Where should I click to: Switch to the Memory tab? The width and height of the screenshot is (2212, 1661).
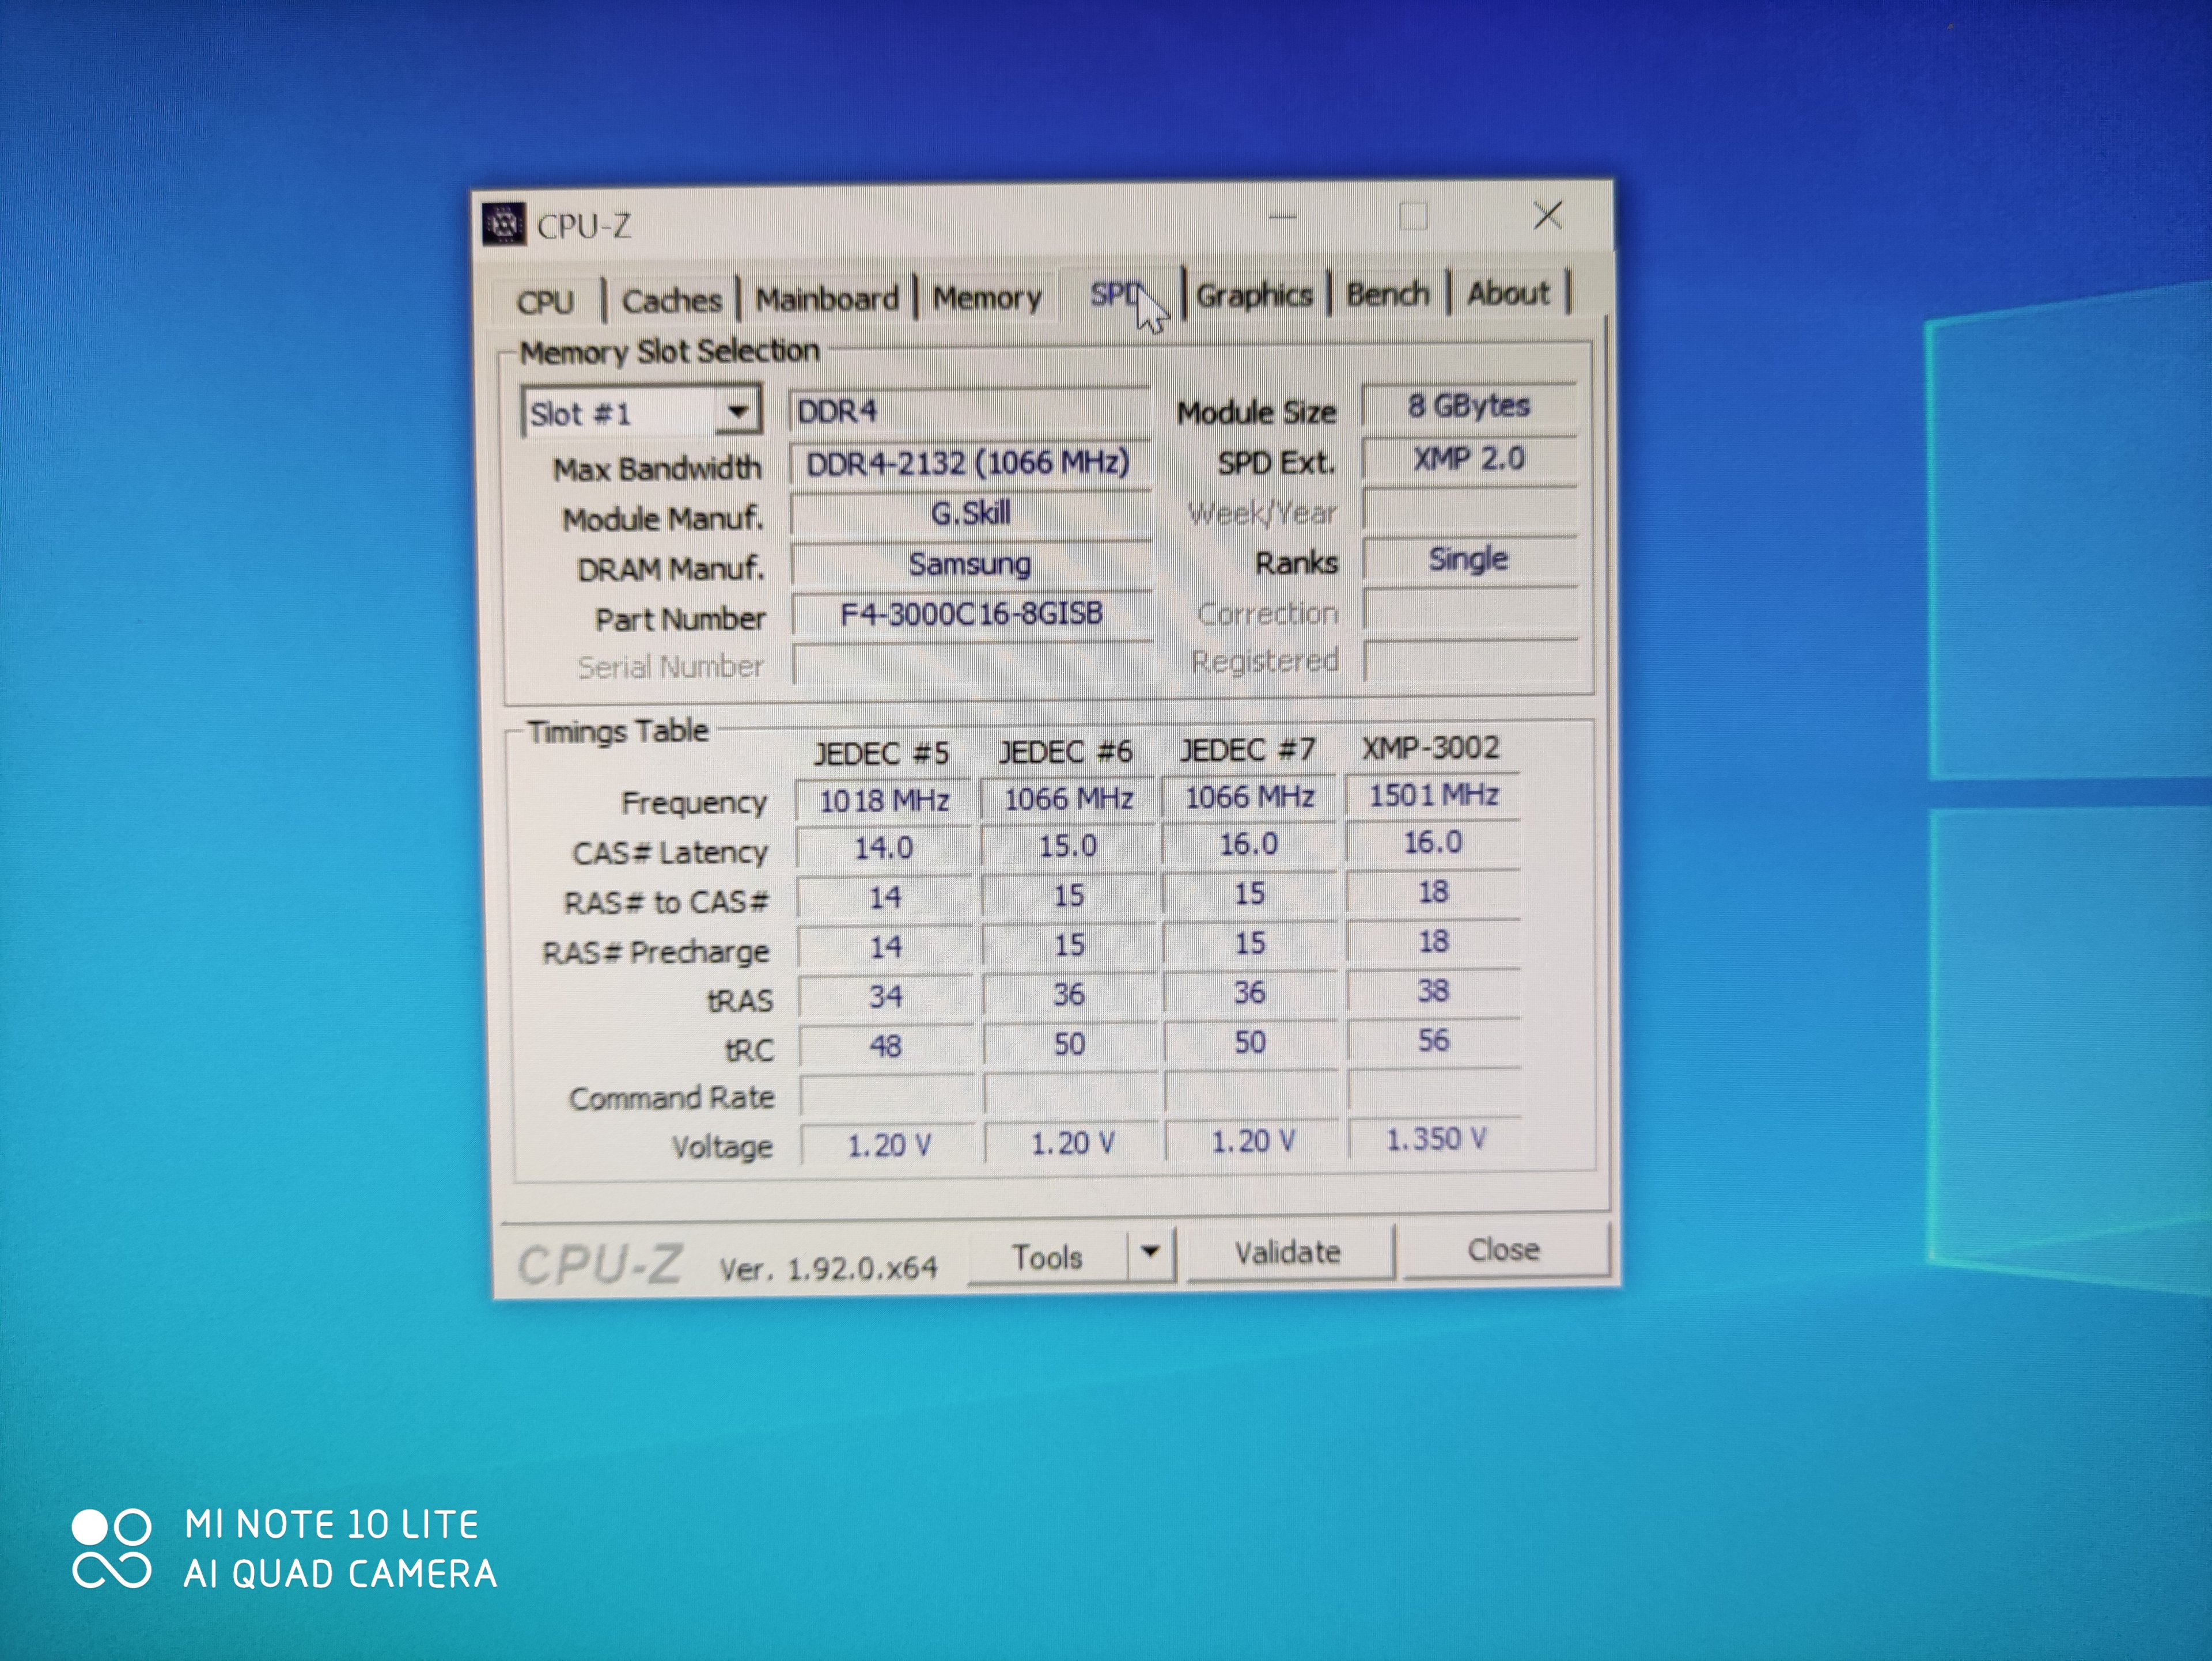coord(987,297)
